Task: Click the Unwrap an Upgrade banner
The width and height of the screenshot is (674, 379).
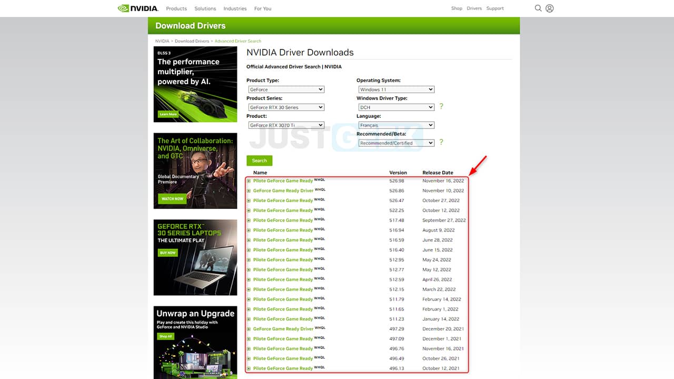Action: (195, 342)
